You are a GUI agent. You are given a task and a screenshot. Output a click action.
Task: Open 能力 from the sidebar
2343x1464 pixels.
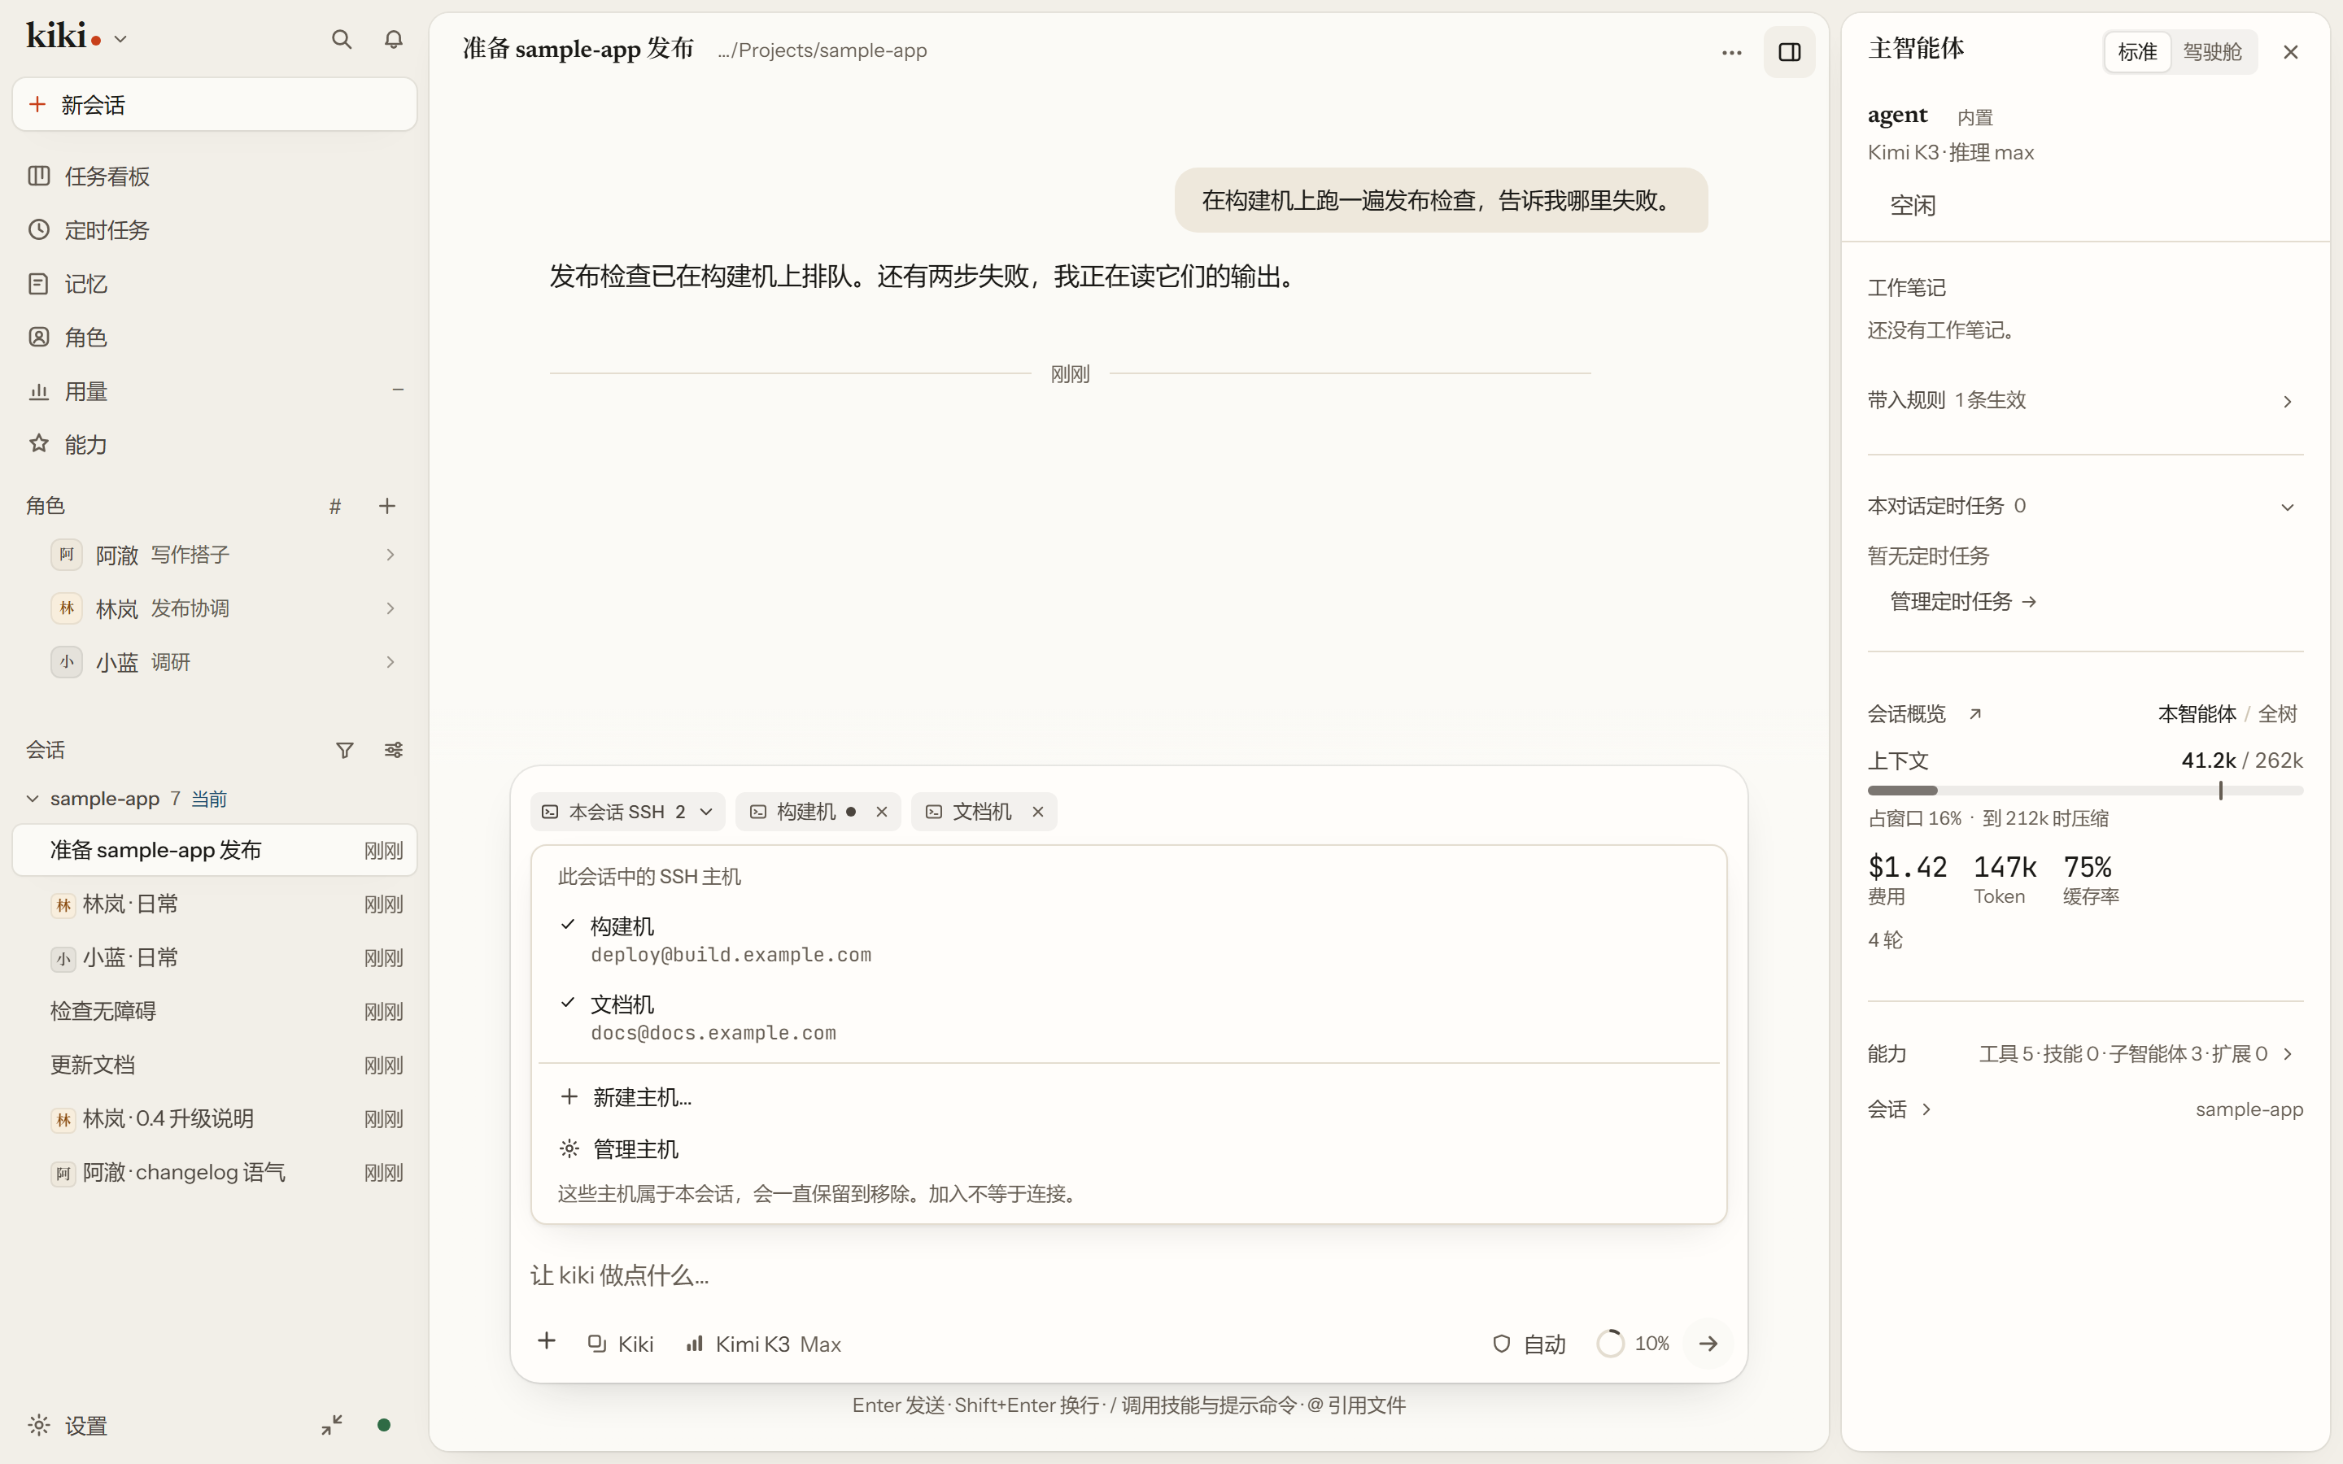(215, 444)
